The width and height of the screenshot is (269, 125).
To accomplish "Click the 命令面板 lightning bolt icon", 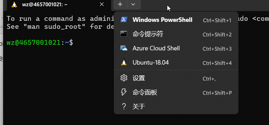I will pyautogui.click(x=124, y=92).
